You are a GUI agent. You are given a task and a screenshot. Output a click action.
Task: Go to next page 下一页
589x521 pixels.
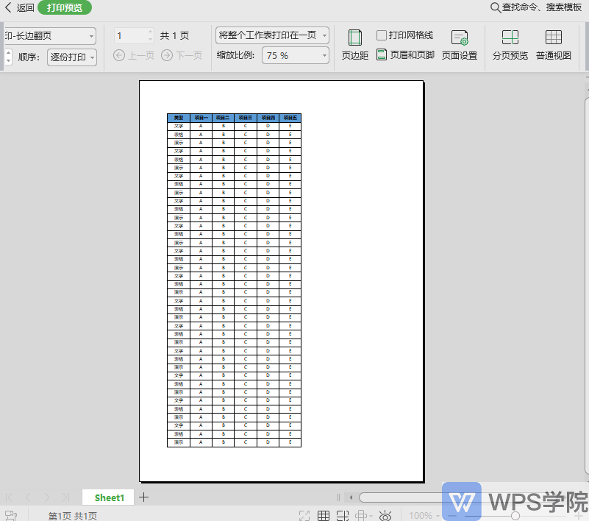pos(182,56)
